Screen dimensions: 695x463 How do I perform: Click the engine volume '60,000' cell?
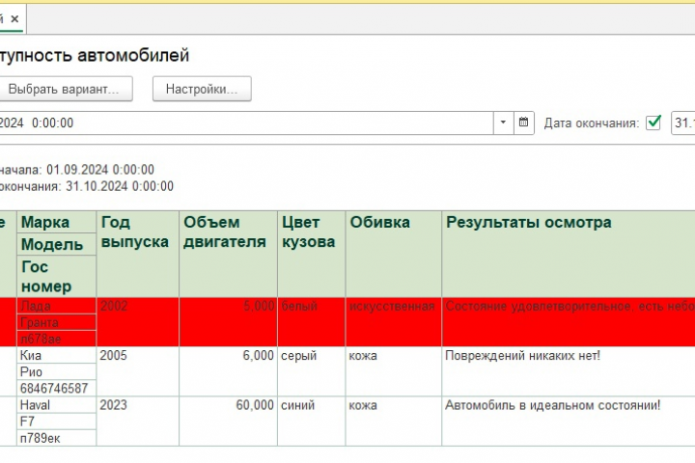tap(228, 421)
